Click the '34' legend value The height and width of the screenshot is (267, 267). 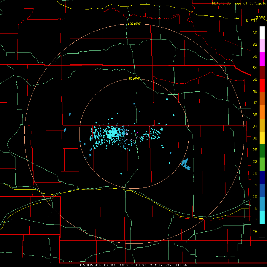click(x=255, y=126)
